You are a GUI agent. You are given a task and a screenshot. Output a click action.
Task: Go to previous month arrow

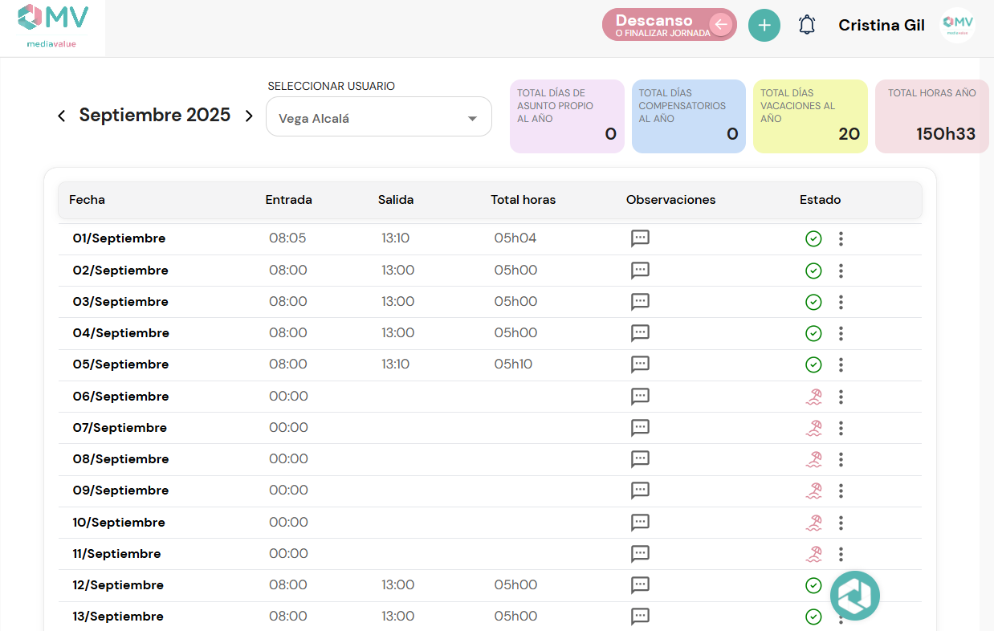click(62, 116)
